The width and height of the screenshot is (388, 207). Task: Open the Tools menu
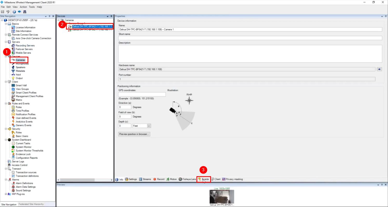pyautogui.click(x=32, y=7)
